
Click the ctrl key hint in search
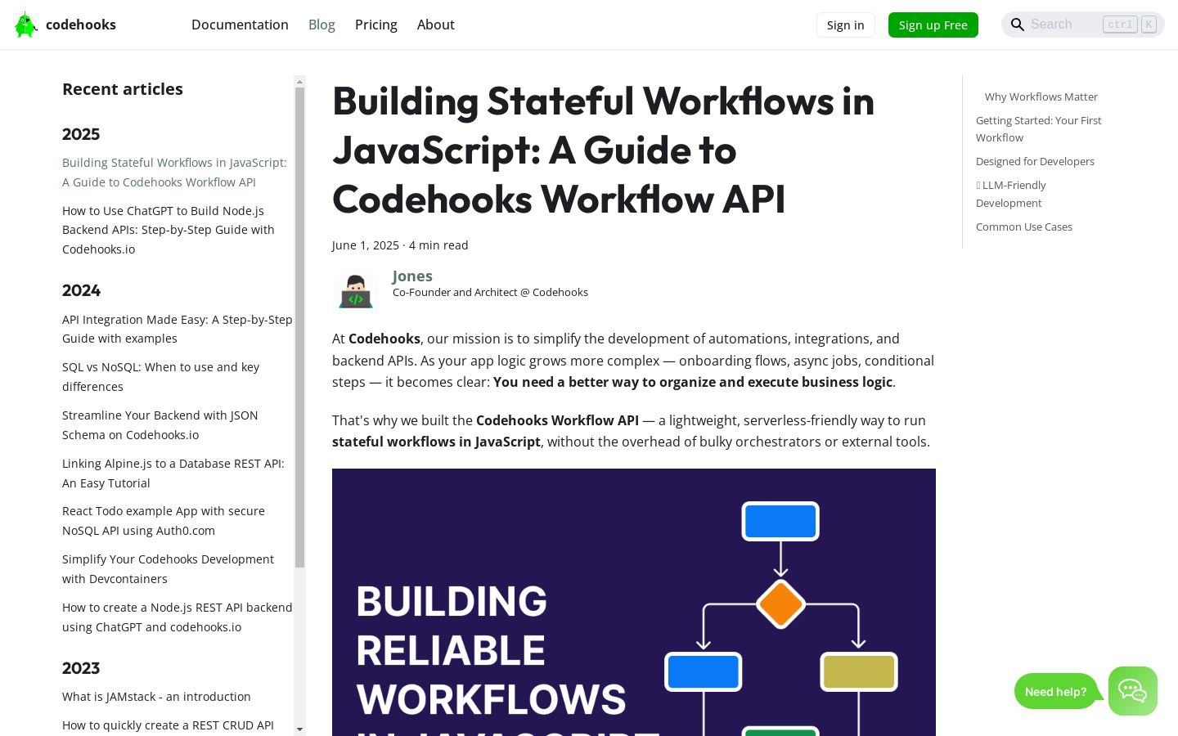1120,25
